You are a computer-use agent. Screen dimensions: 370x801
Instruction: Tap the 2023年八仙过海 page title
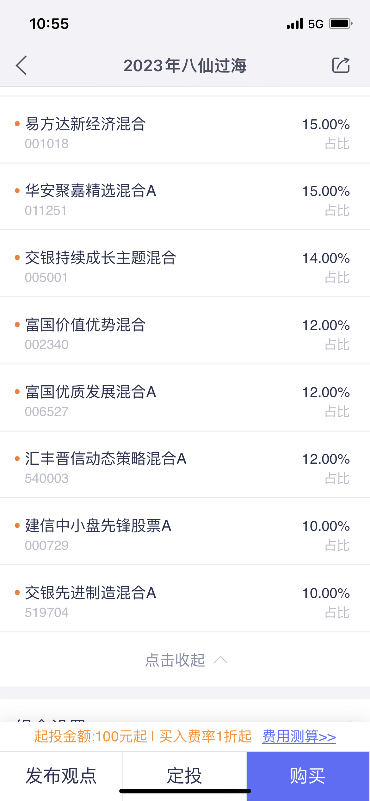click(x=185, y=66)
